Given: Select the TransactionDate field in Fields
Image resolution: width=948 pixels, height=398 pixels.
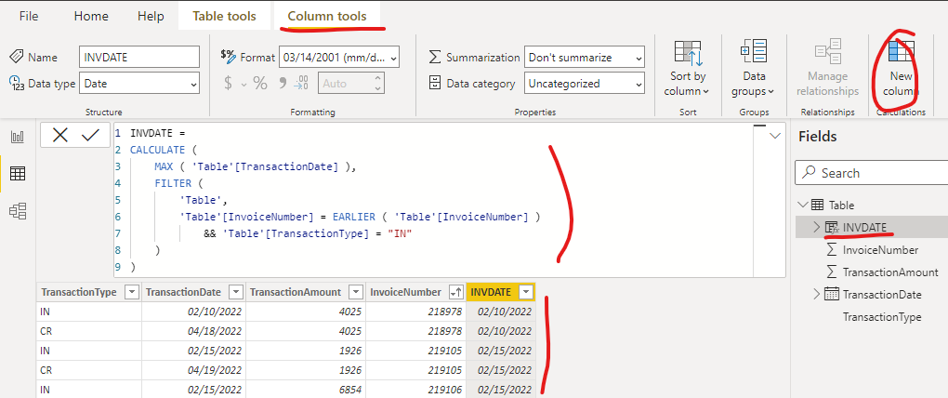Looking at the screenshot, I should [882, 295].
